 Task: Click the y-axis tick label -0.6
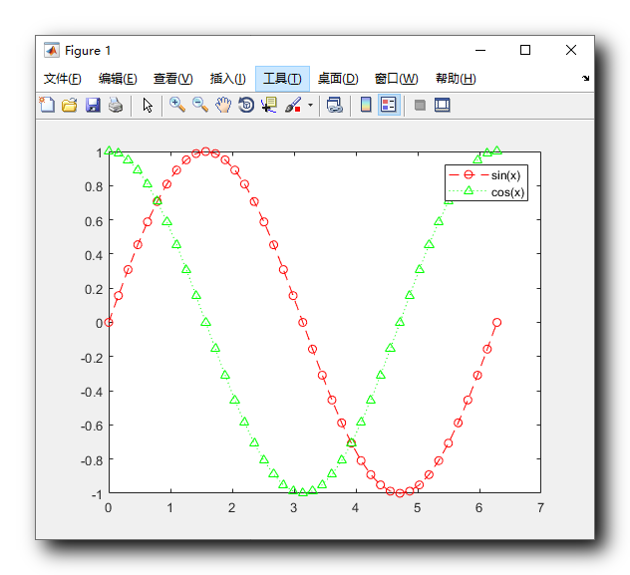(92, 426)
